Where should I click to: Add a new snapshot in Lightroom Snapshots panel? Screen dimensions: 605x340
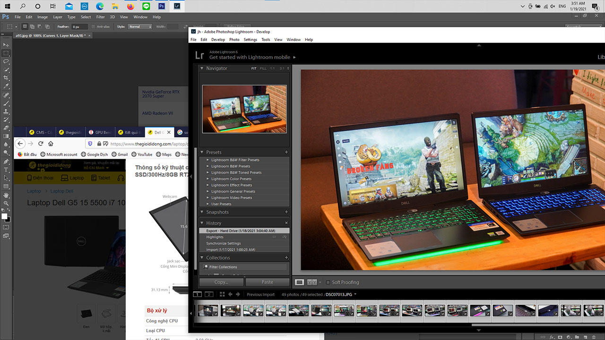[x=286, y=212]
